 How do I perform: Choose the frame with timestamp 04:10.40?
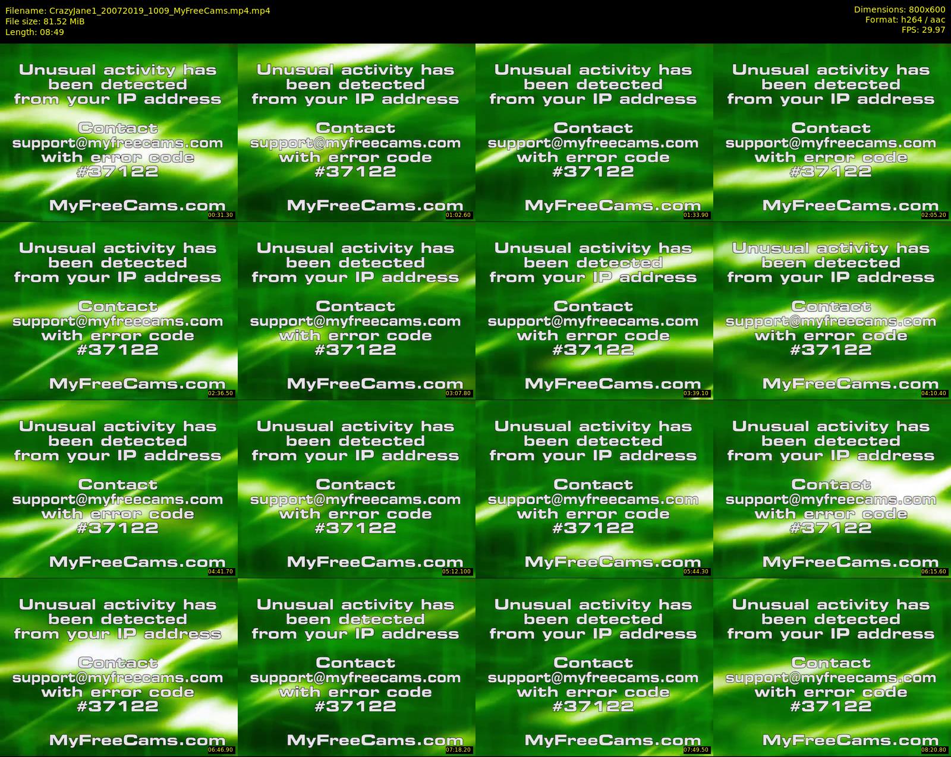pyautogui.click(x=832, y=310)
